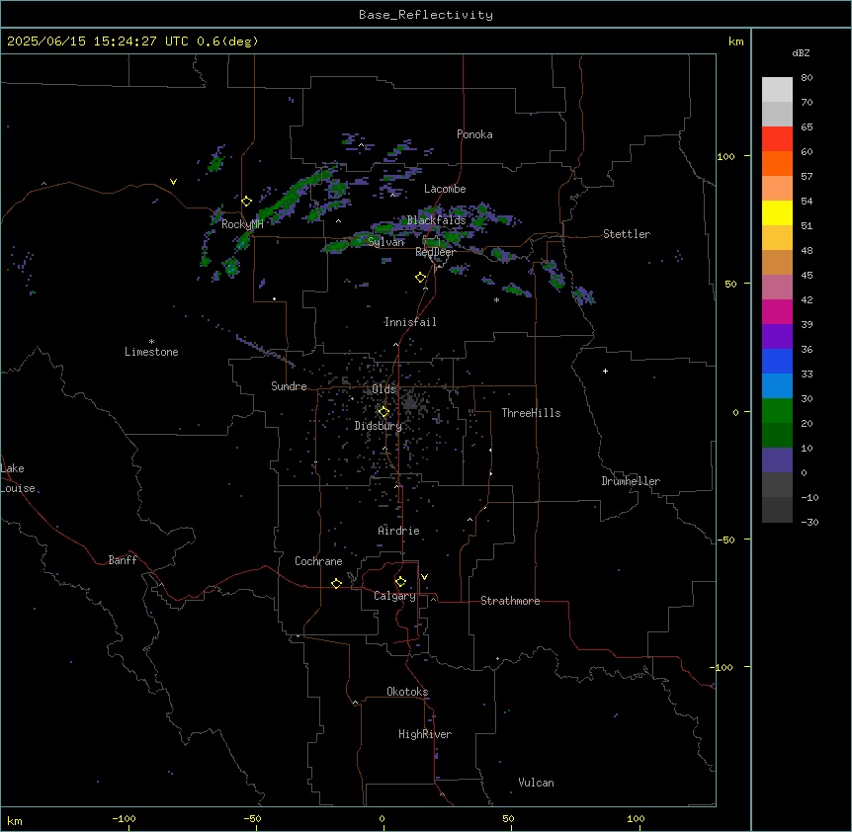852x832 pixels.
Task: Click the yellow V marker northwest of RockyMH
Action: click(173, 182)
